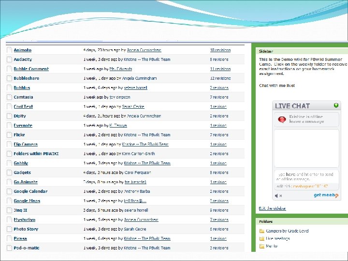Image resolution: width=348 pixels, height=261 pixels.
Task: Click the page icon beside Bubble Comment
Action: coord(9,69)
